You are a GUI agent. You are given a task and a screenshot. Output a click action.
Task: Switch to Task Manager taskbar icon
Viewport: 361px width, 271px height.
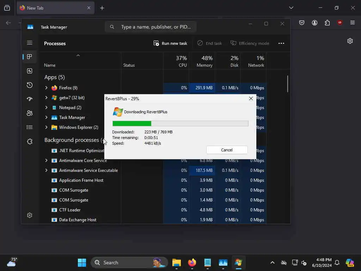(x=223, y=263)
